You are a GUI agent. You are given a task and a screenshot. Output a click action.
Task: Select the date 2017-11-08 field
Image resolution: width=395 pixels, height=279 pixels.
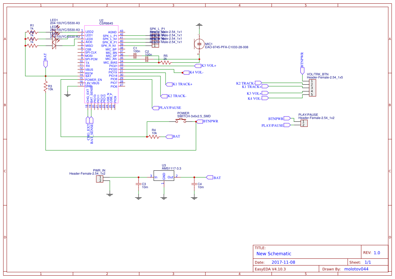tap(284, 262)
